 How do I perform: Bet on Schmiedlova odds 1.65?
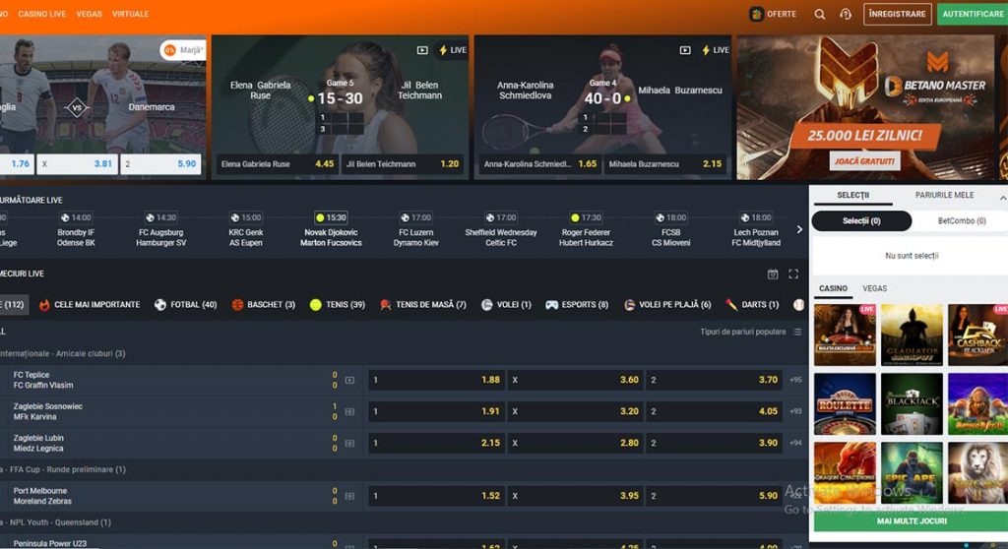(x=540, y=164)
